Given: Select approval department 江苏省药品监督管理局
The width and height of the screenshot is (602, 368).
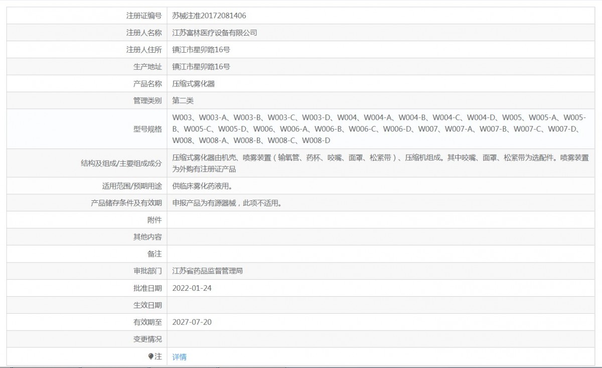Looking at the screenshot, I should coord(208,271).
